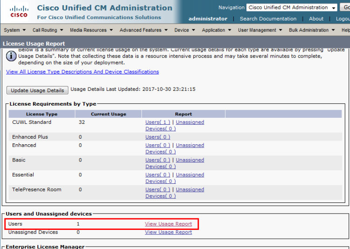
Task: Click the administrator username
Action: [x=208, y=19]
